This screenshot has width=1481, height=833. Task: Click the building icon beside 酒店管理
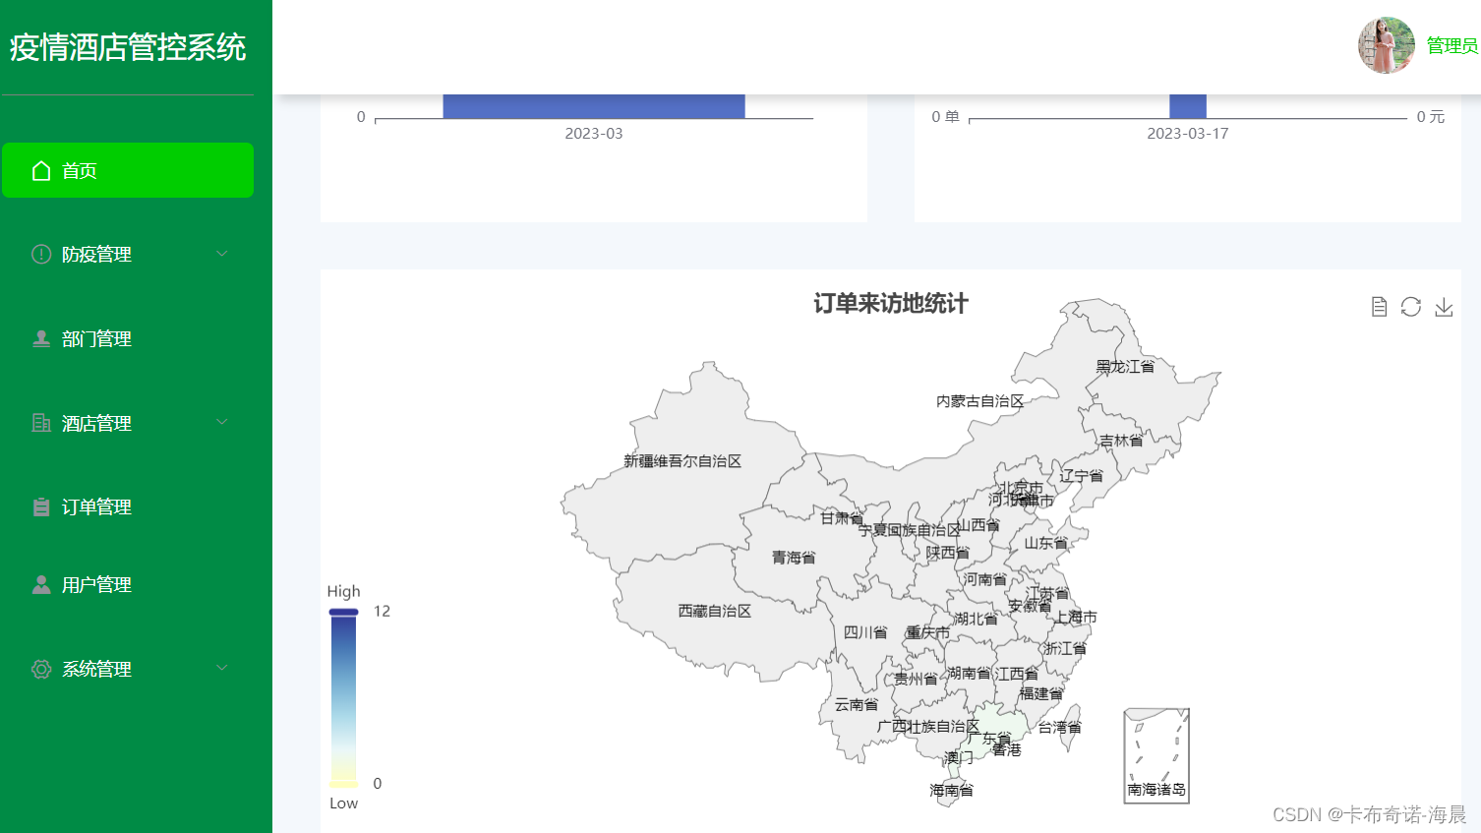(40, 423)
